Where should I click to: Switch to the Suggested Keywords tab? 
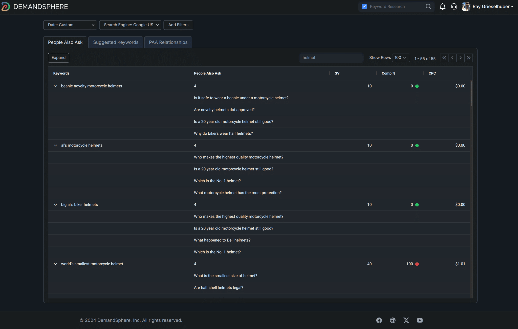pos(116,42)
